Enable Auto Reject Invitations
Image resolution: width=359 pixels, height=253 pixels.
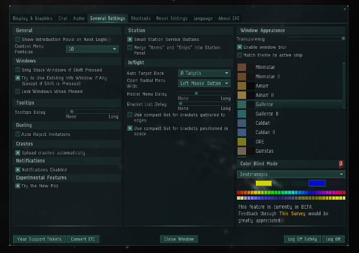18,134
